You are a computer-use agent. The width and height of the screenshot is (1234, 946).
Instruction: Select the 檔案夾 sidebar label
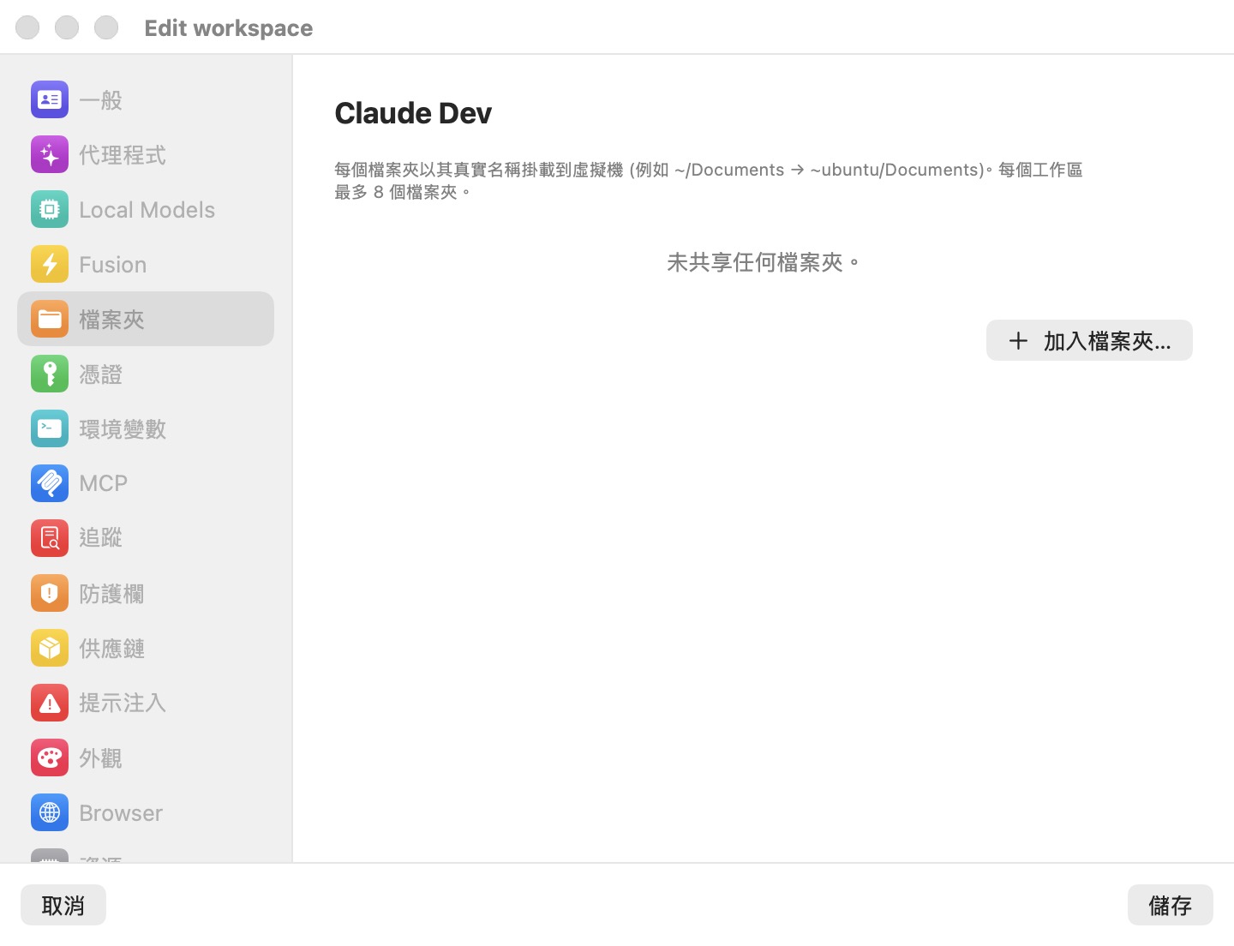[111, 320]
